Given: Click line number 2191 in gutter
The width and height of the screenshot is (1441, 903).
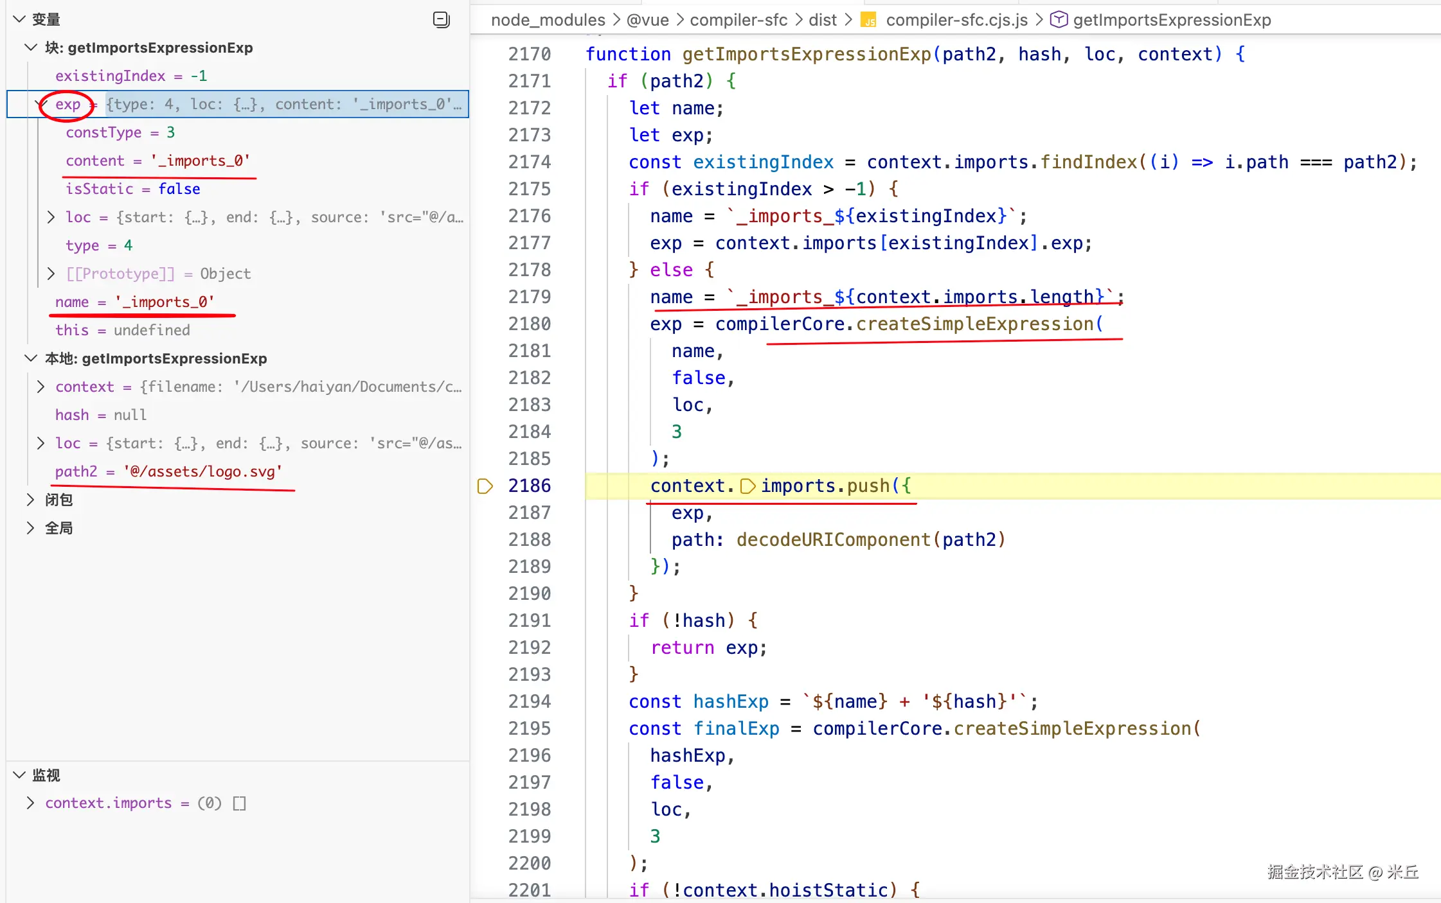Looking at the screenshot, I should [x=529, y=621].
